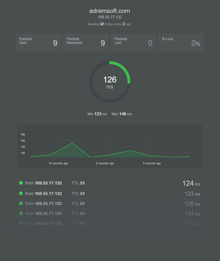Image resolution: width=220 pixels, height=261 pixels.
Task: Click the adremsoft.com host title
Action: [110, 11]
